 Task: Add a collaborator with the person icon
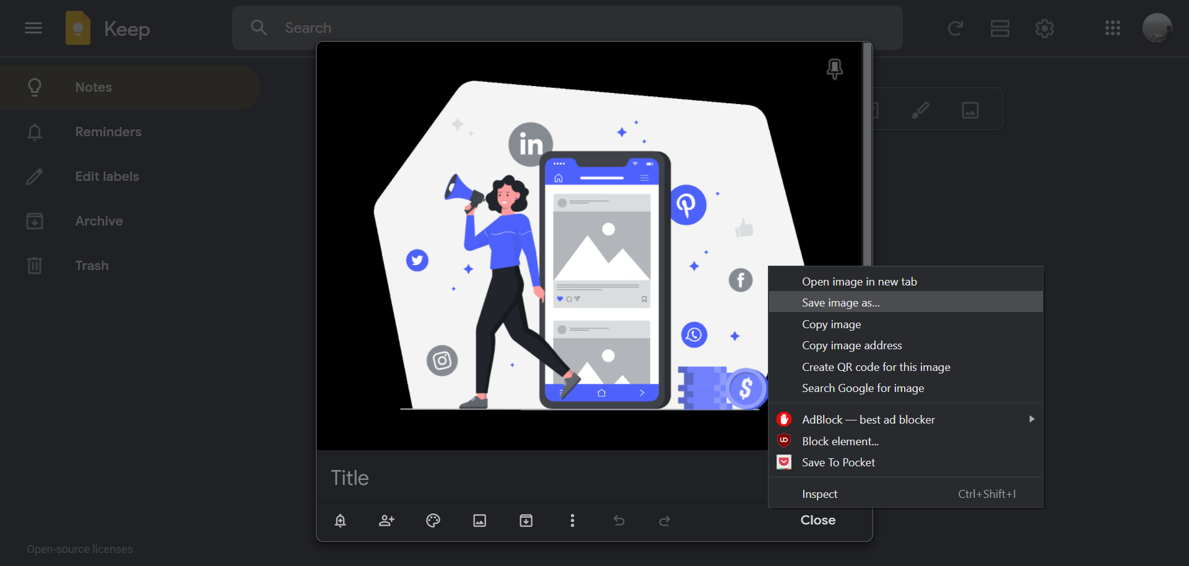(386, 521)
